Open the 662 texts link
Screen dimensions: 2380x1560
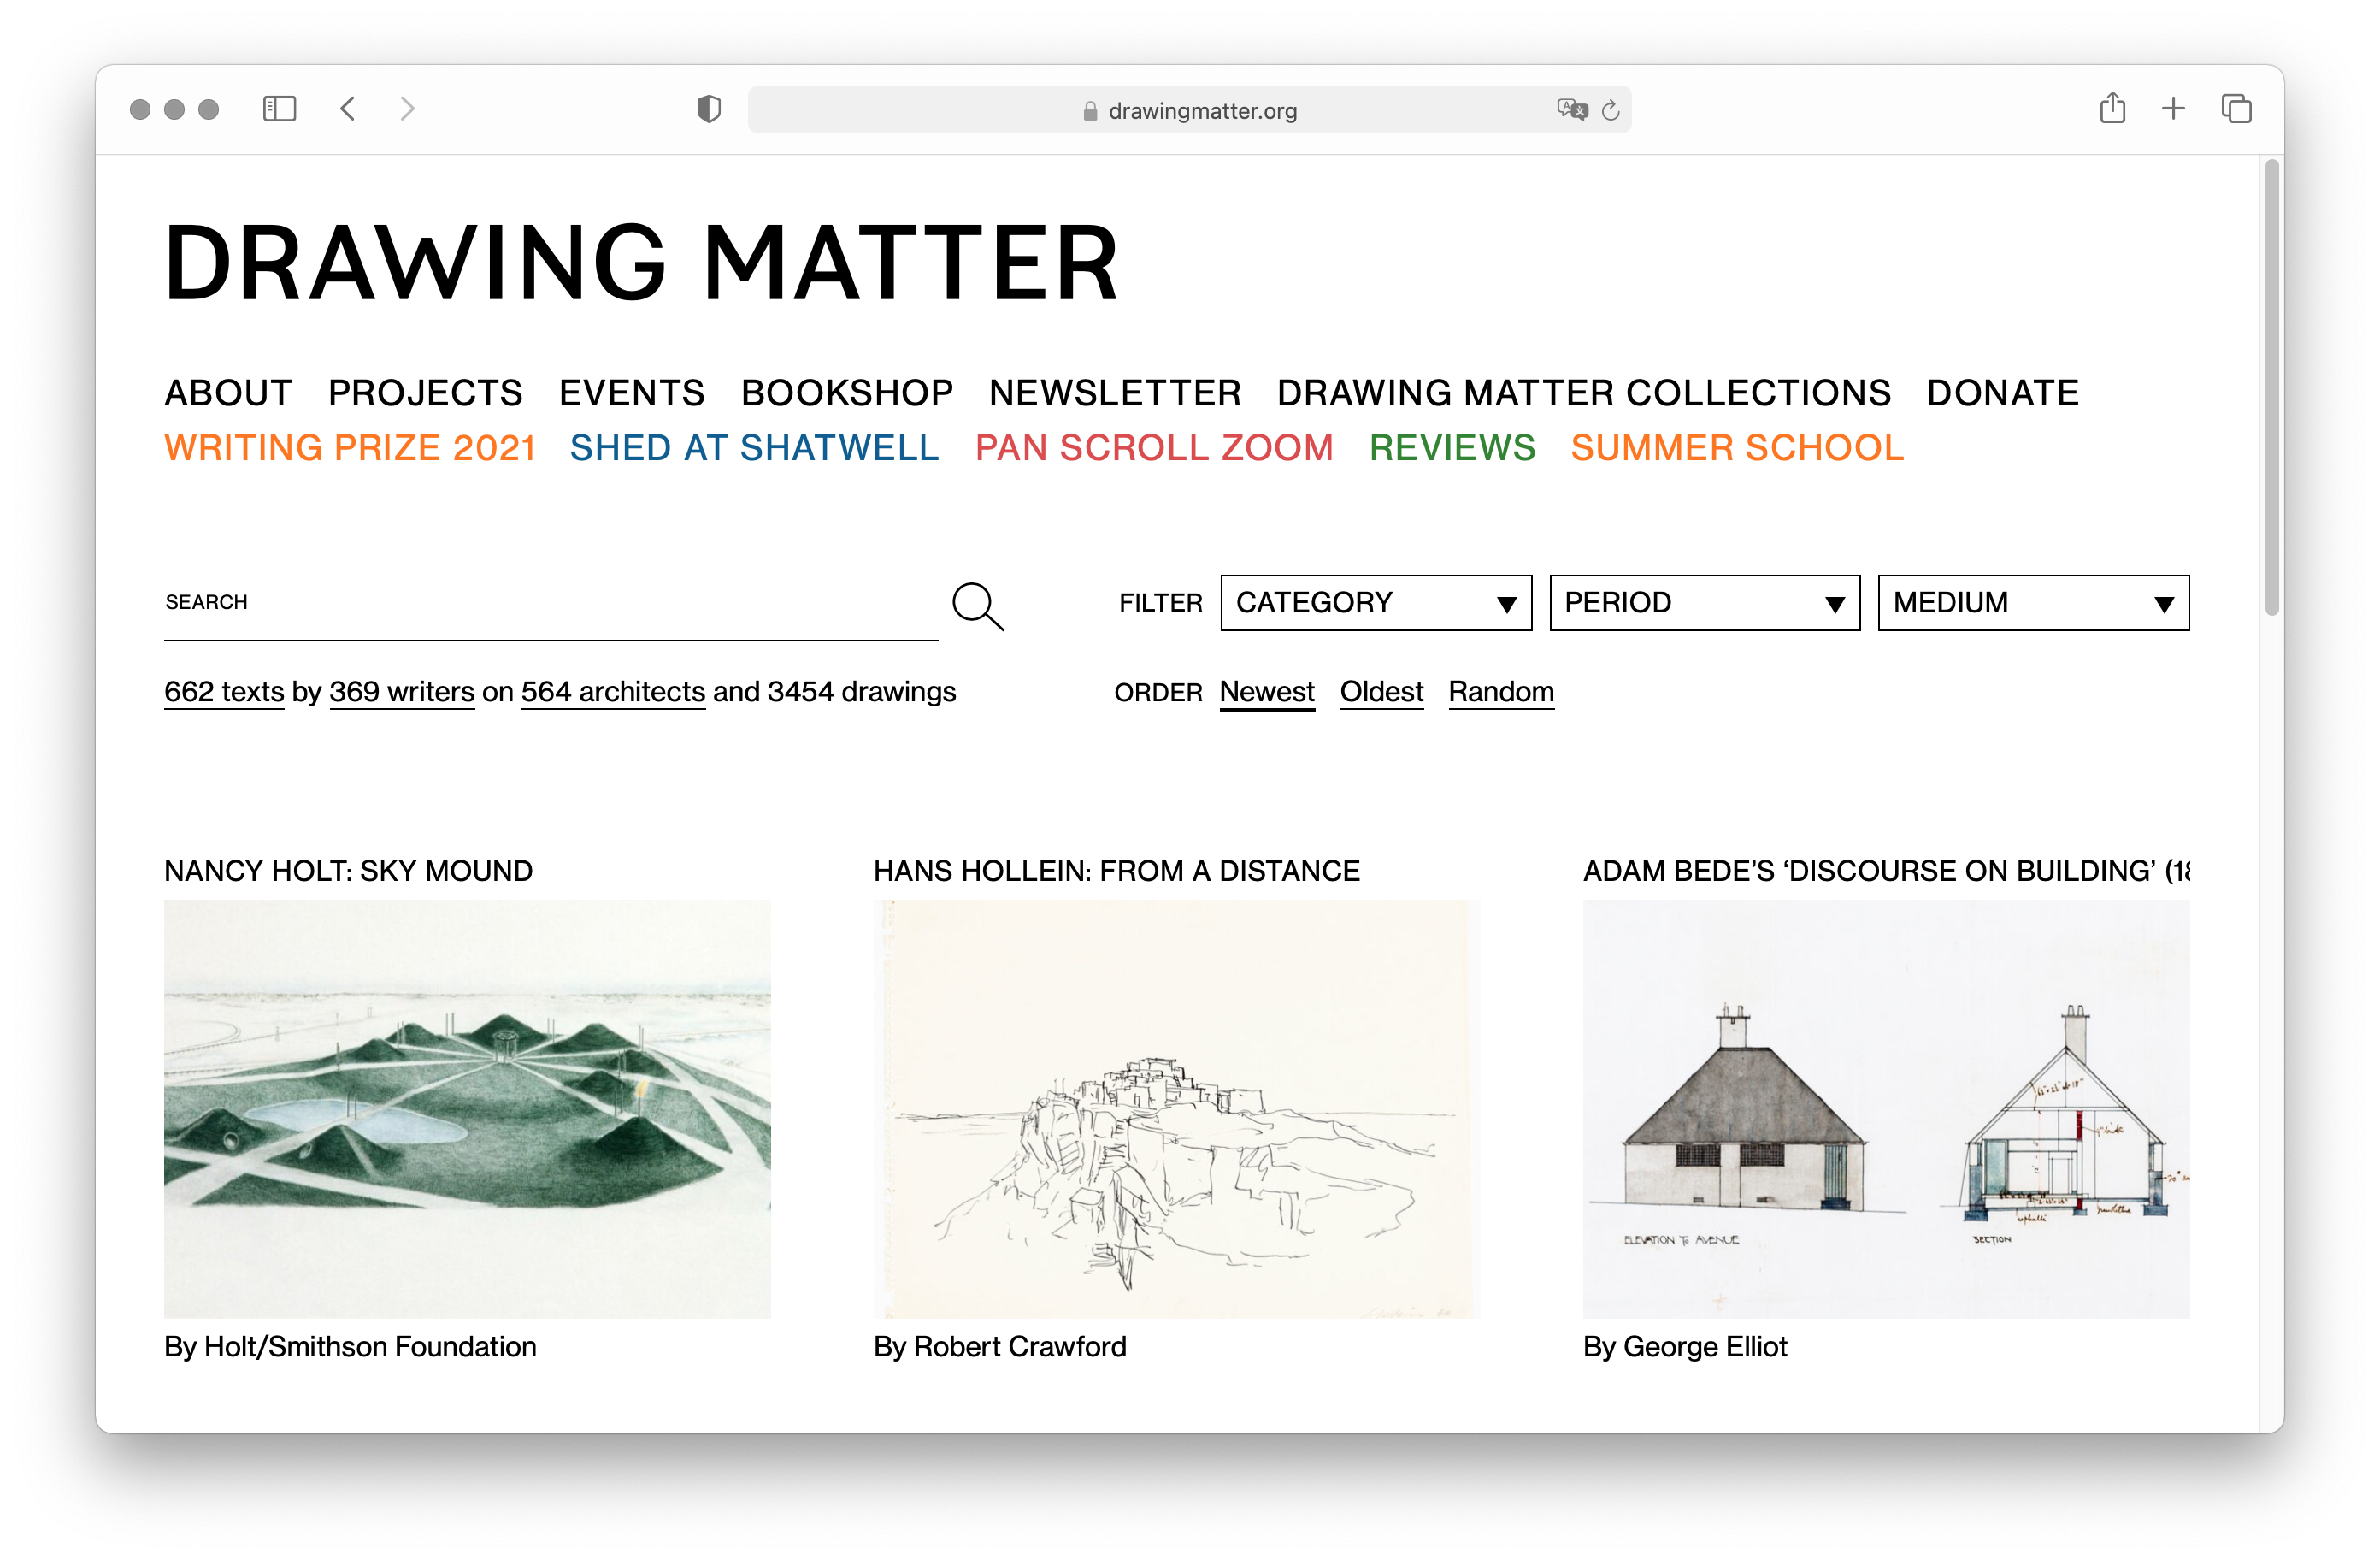coord(224,691)
